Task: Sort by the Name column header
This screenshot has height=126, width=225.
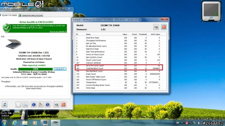Action: click(102, 34)
